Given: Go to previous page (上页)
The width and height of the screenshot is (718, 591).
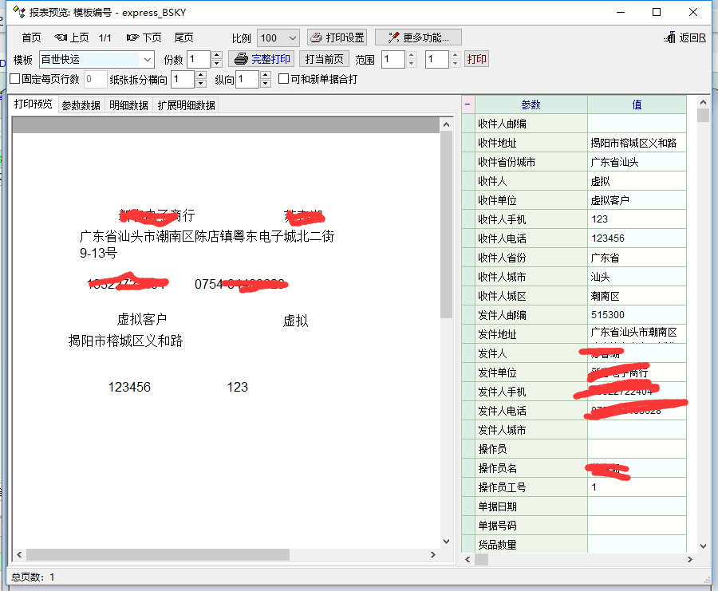Looking at the screenshot, I should point(72,37).
